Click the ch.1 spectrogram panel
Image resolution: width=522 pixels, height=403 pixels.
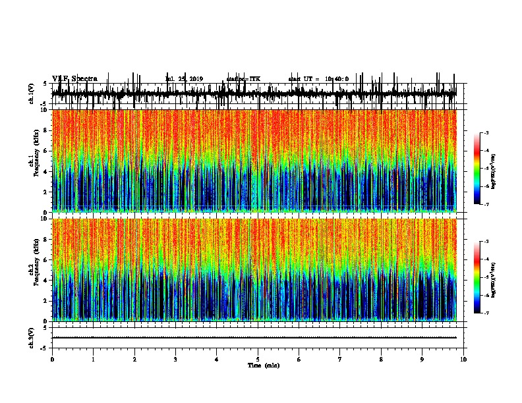pyautogui.click(x=254, y=161)
